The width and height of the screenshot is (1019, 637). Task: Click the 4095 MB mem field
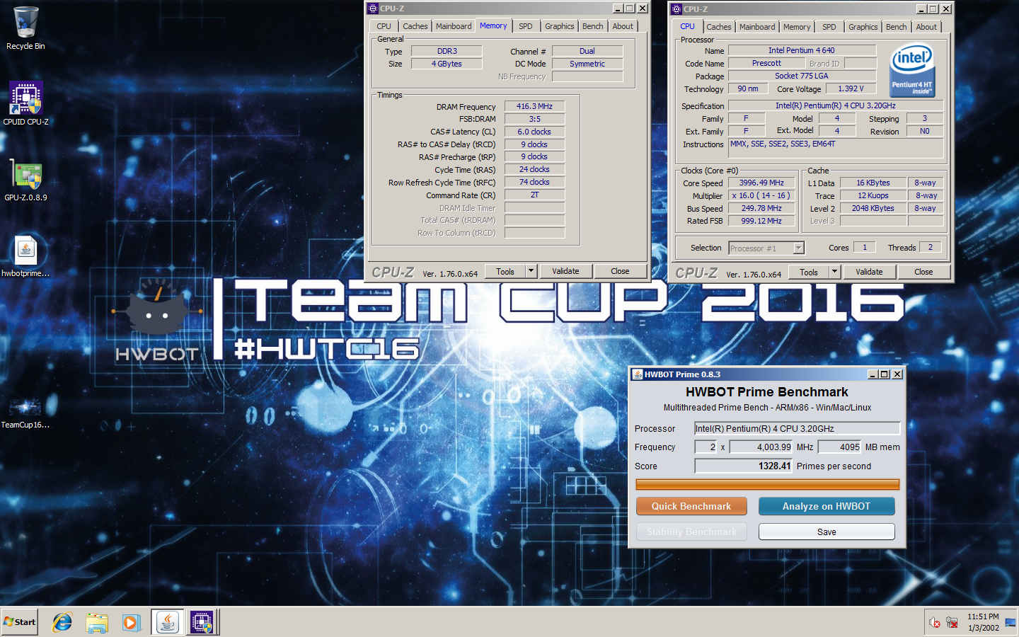[840, 447]
